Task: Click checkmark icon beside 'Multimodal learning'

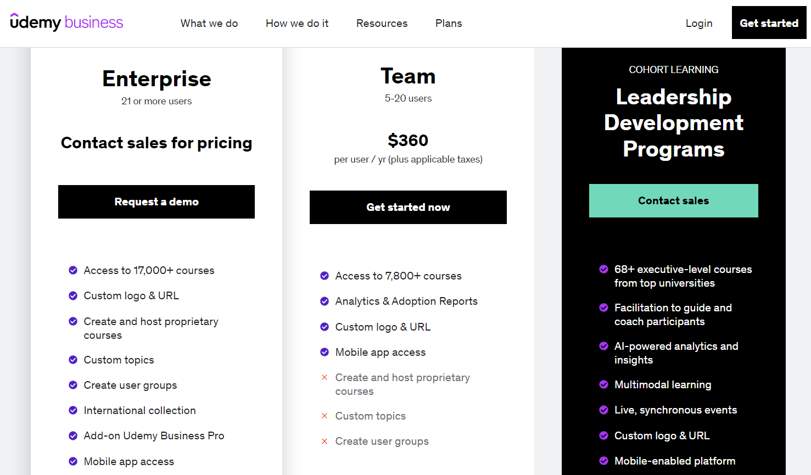Action: (603, 384)
